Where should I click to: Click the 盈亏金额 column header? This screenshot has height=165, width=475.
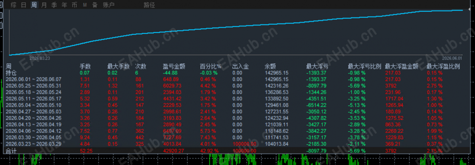click(x=174, y=66)
